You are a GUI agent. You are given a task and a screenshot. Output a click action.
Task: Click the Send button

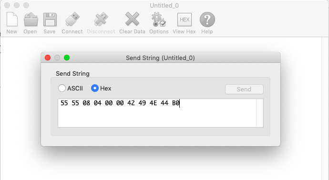pos(244,89)
